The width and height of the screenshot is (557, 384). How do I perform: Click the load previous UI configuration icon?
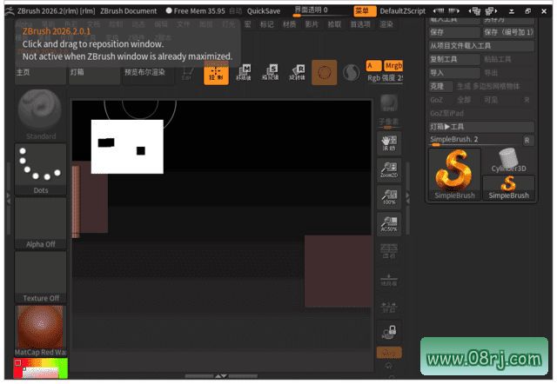pyautogui.click(x=474, y=11)
